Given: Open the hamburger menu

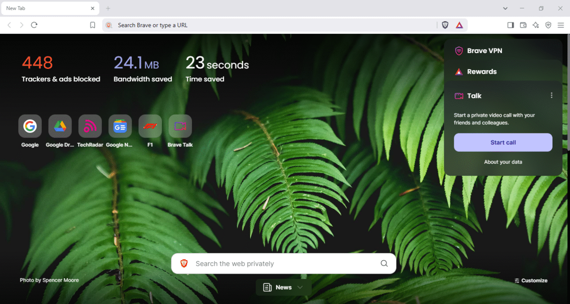Looking at the screenshot, I should tap(561, 25).
